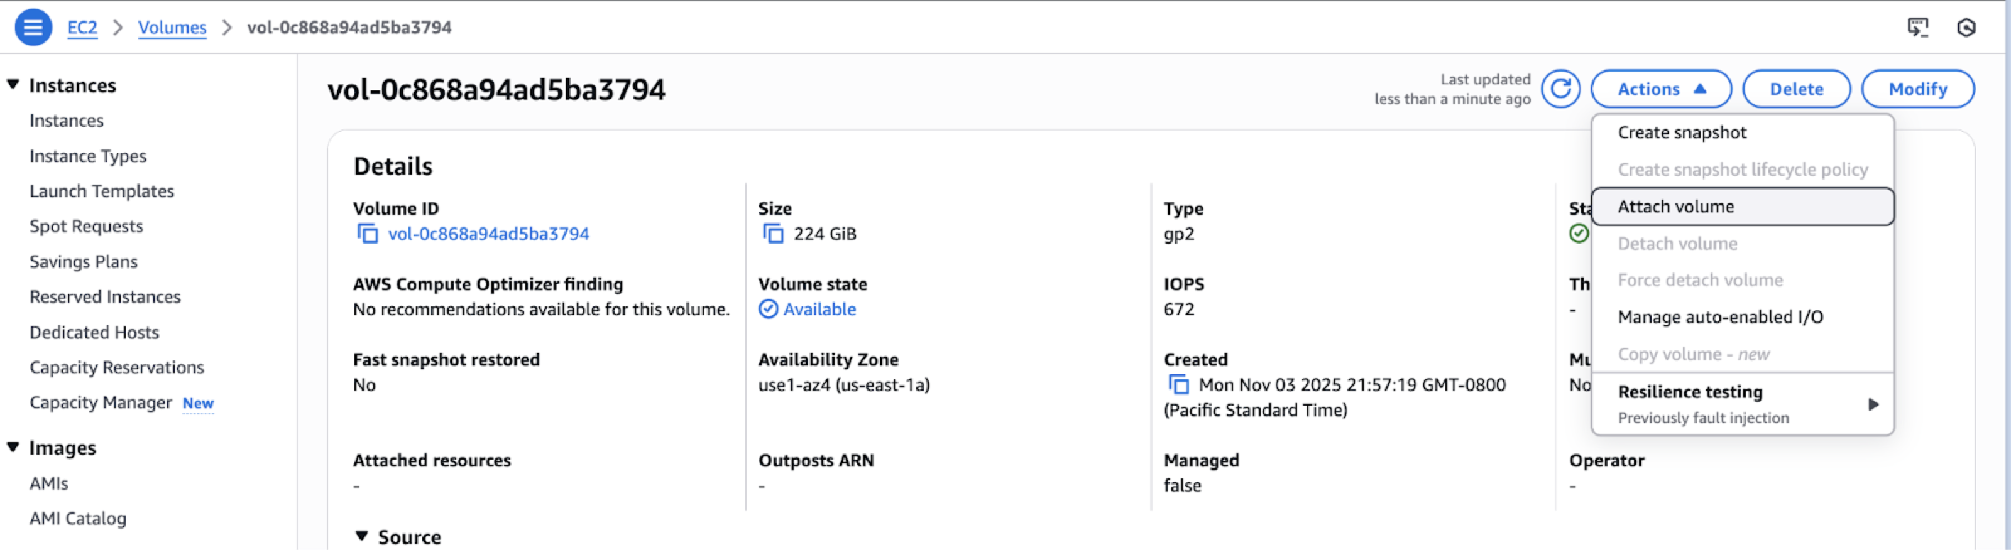Click the hexagon settings icon top right
2011x550 pixels.
click(x=1966, y=27)
